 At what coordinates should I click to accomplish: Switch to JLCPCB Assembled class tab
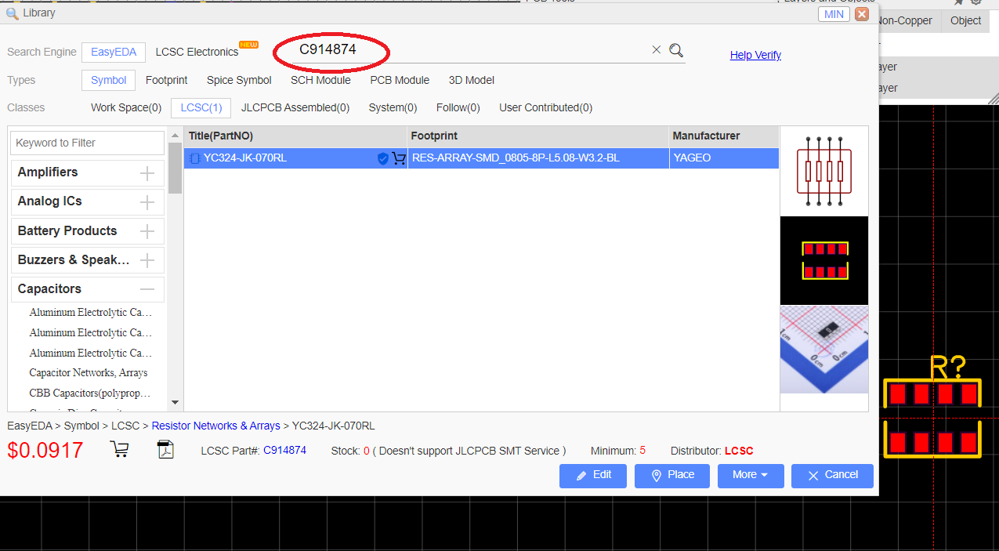tap(295, 107)
